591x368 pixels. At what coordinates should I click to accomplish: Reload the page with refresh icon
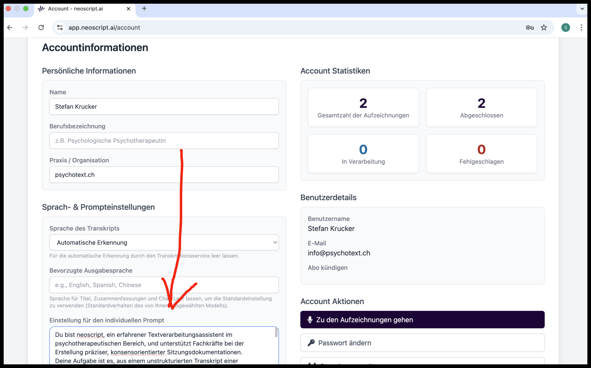41,28
